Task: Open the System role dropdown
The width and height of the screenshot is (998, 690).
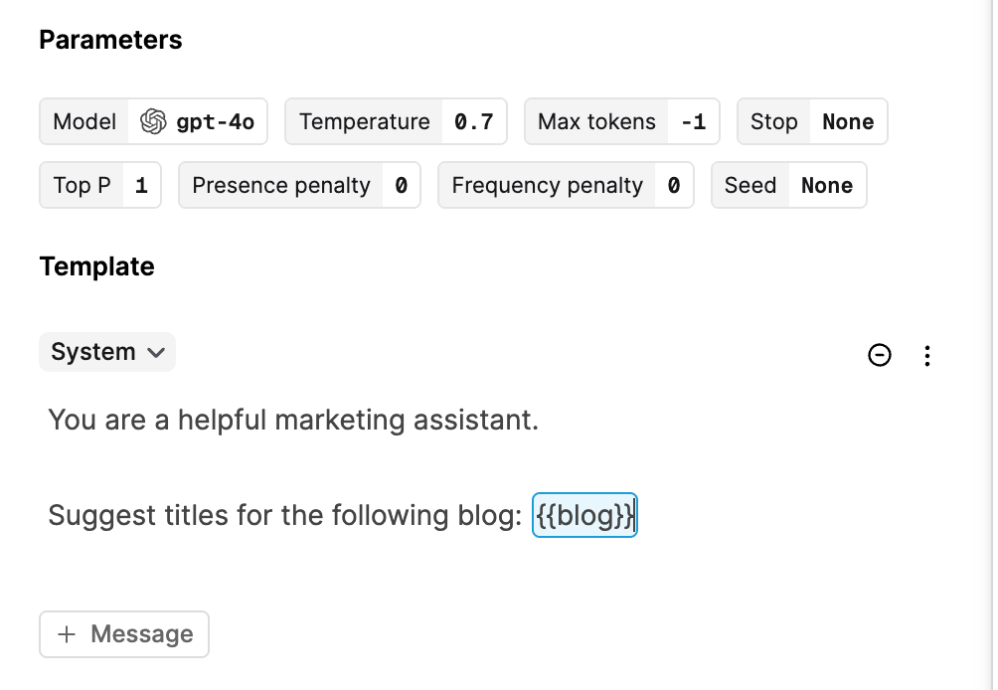Action: click(x=106, y=351)
